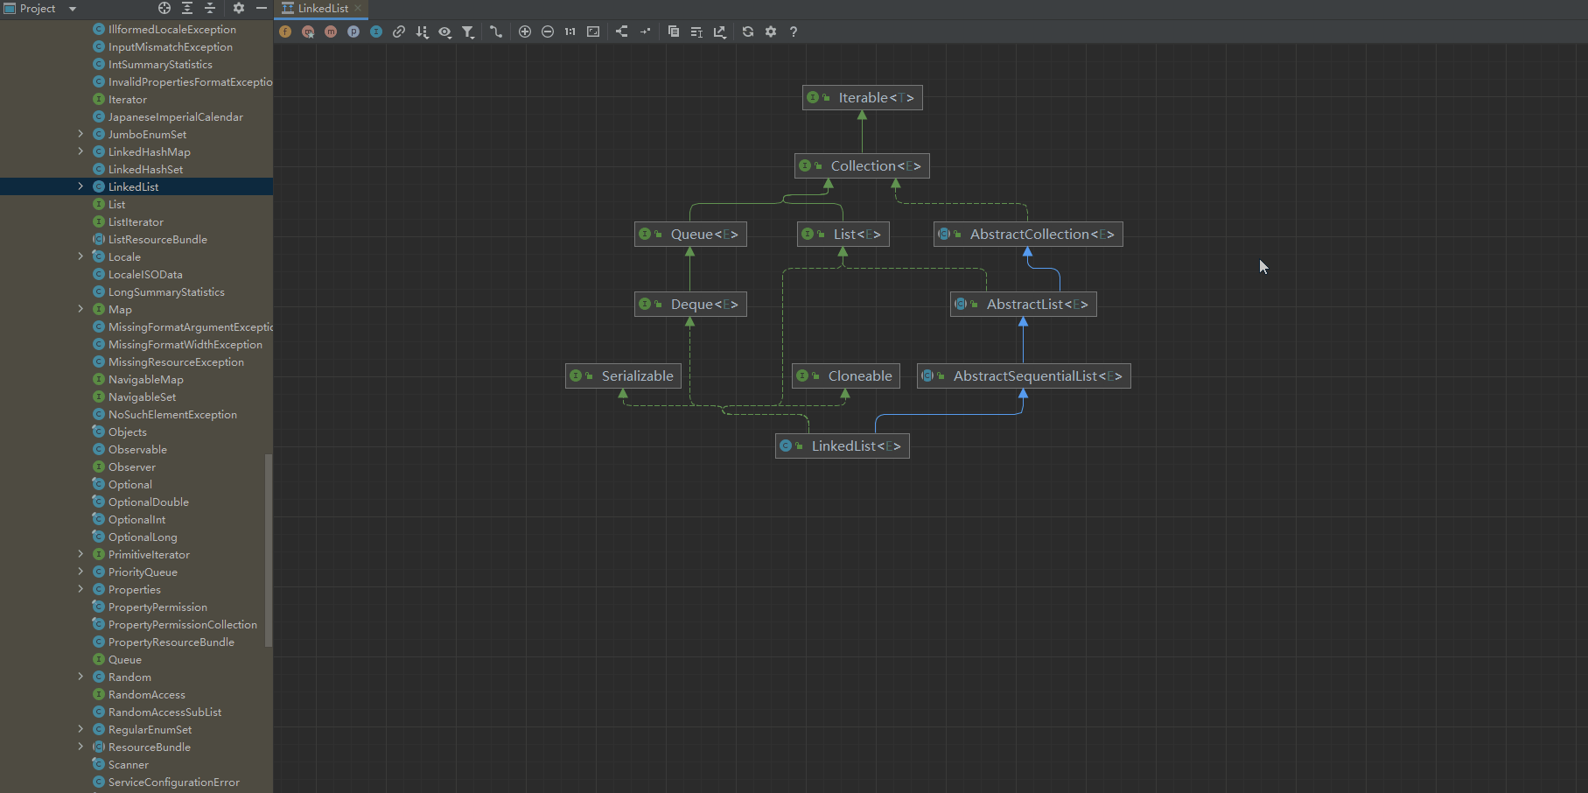Toggle the Properties display button

[x=353, y=32]
